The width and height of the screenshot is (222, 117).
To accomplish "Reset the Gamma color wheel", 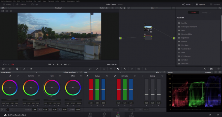I will (x=39, y=76).
